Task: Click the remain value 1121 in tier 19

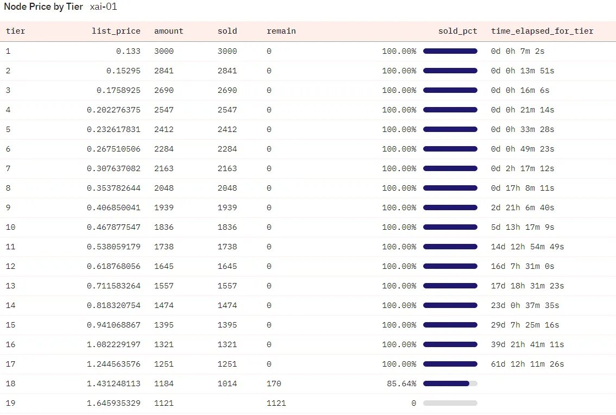Action: [276, 403]
